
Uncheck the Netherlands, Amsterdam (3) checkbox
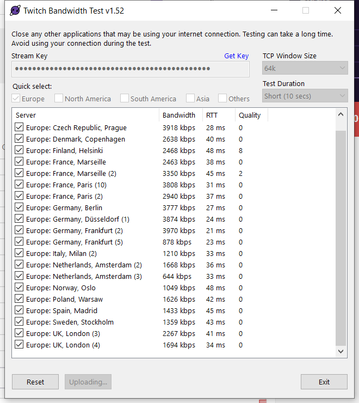[x=19, y=276]
